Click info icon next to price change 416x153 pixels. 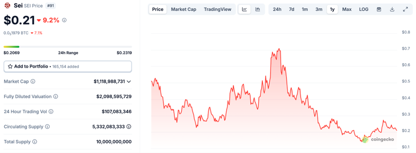(64, 20)
